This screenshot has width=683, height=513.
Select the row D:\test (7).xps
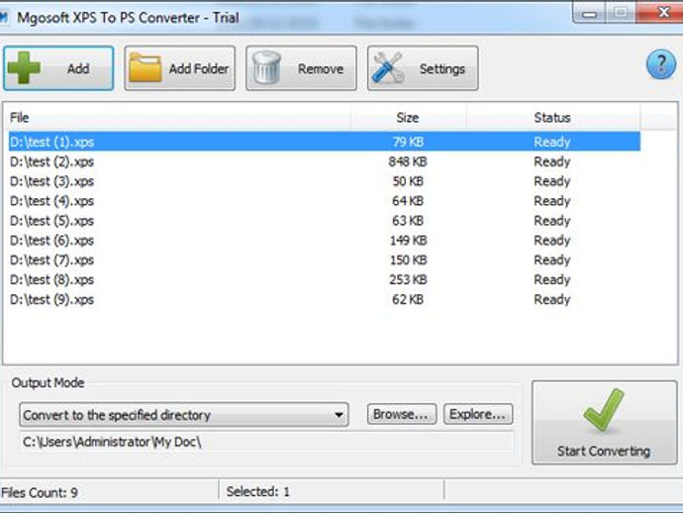pyautogui.click(x=325, y=259)
